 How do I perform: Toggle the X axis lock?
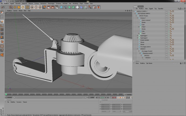32,7
